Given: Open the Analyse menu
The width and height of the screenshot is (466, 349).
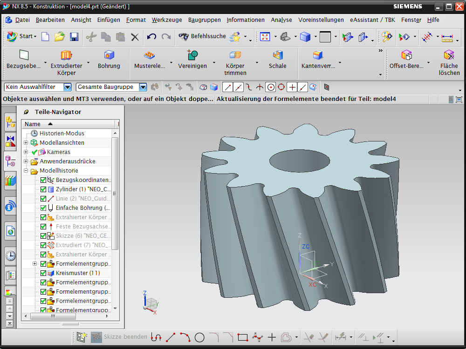Looking at the screenshot, I should tap(281, 20).
